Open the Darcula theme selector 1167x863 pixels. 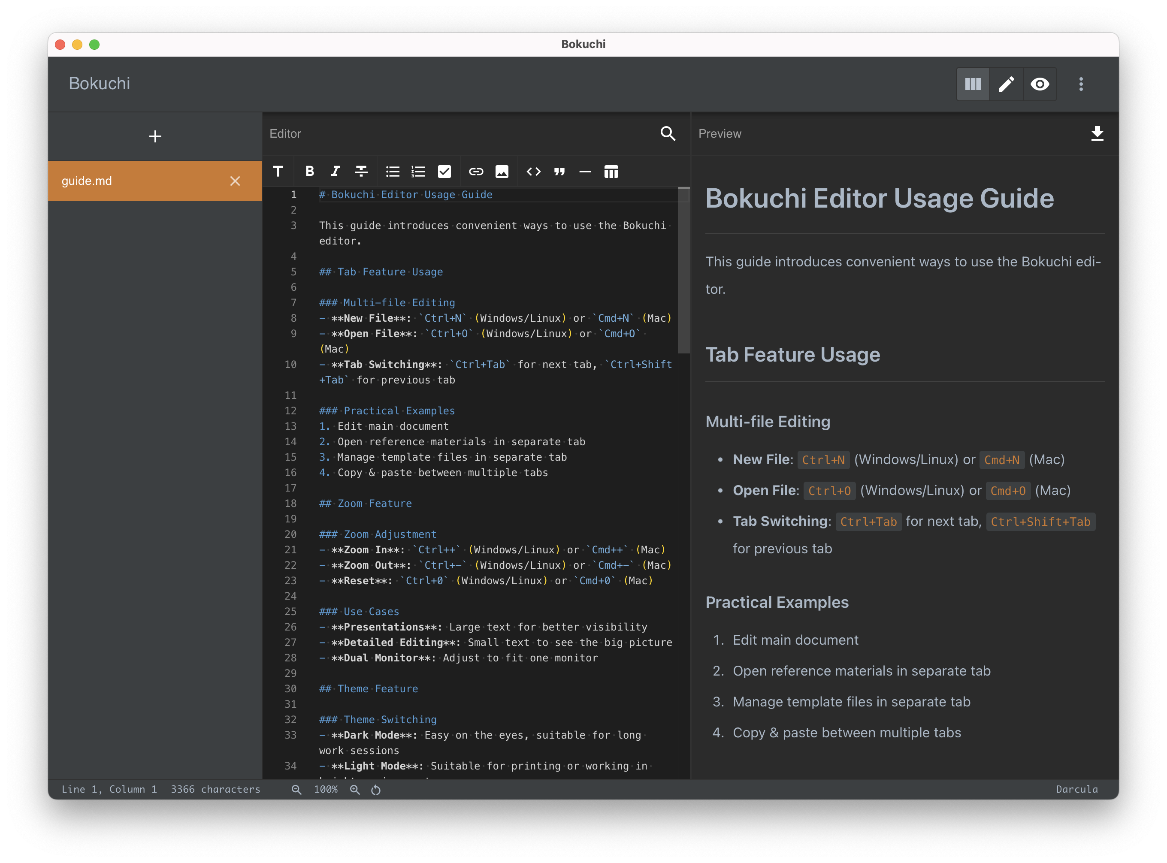(1076, 789)
